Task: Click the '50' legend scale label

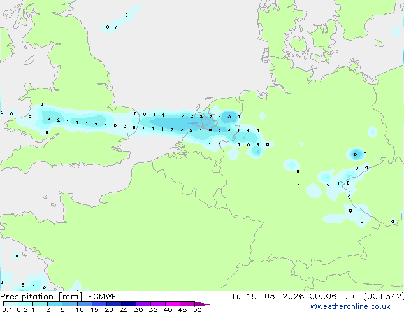Action: coord(197,309)
